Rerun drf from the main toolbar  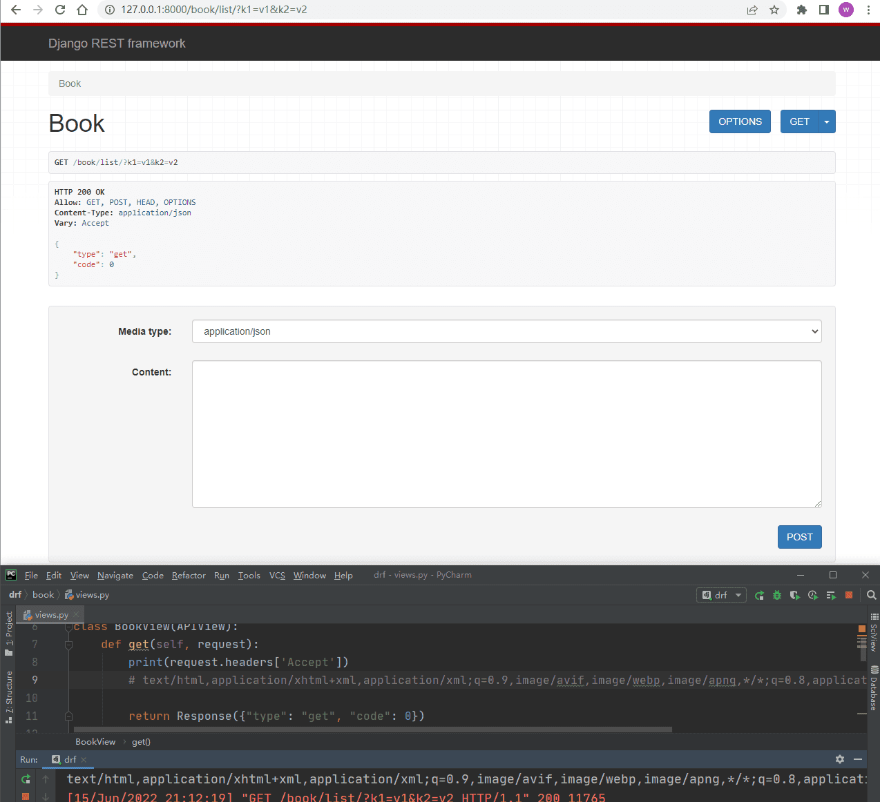point(759,595)
